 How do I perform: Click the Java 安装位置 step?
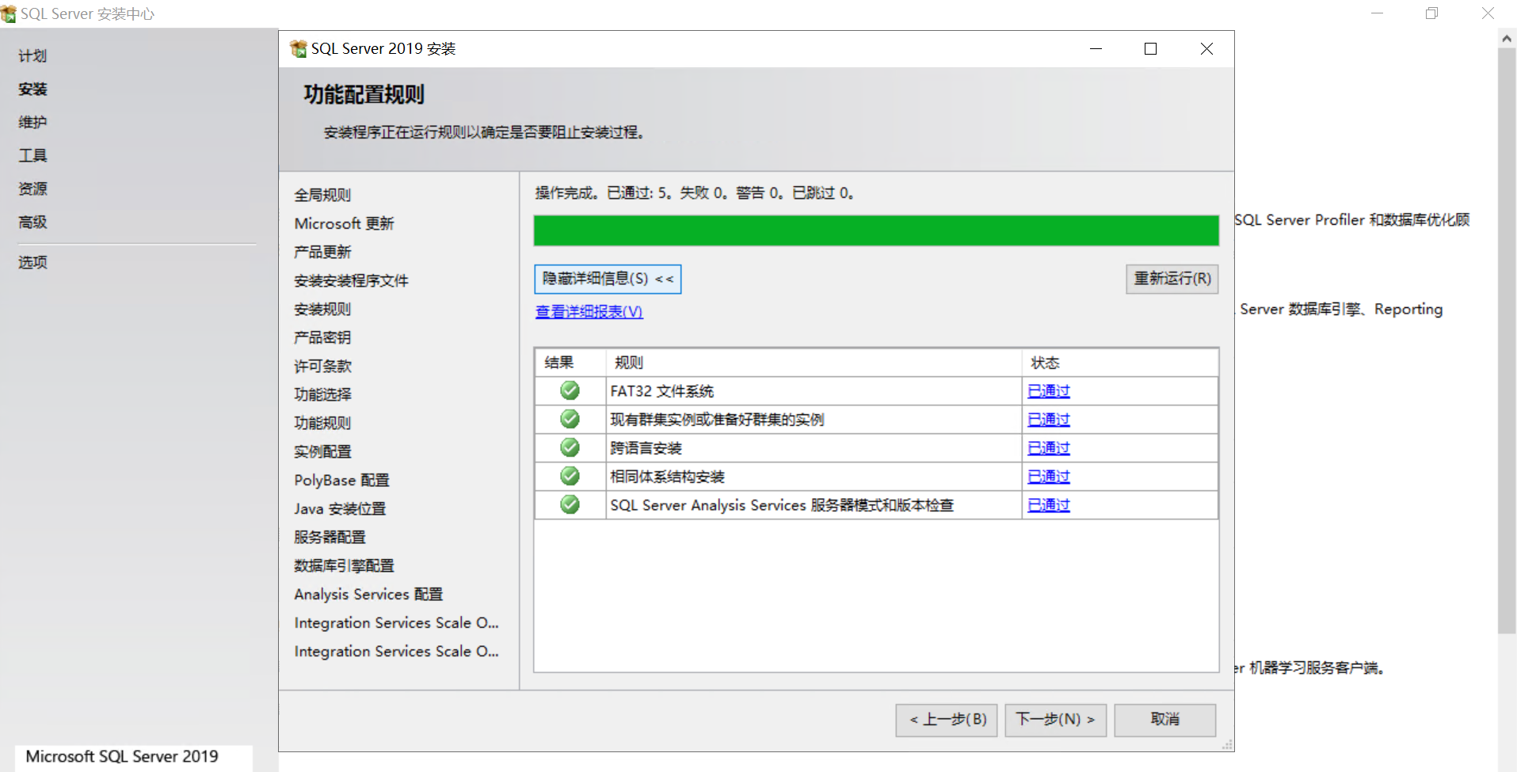tap(340, 508)
